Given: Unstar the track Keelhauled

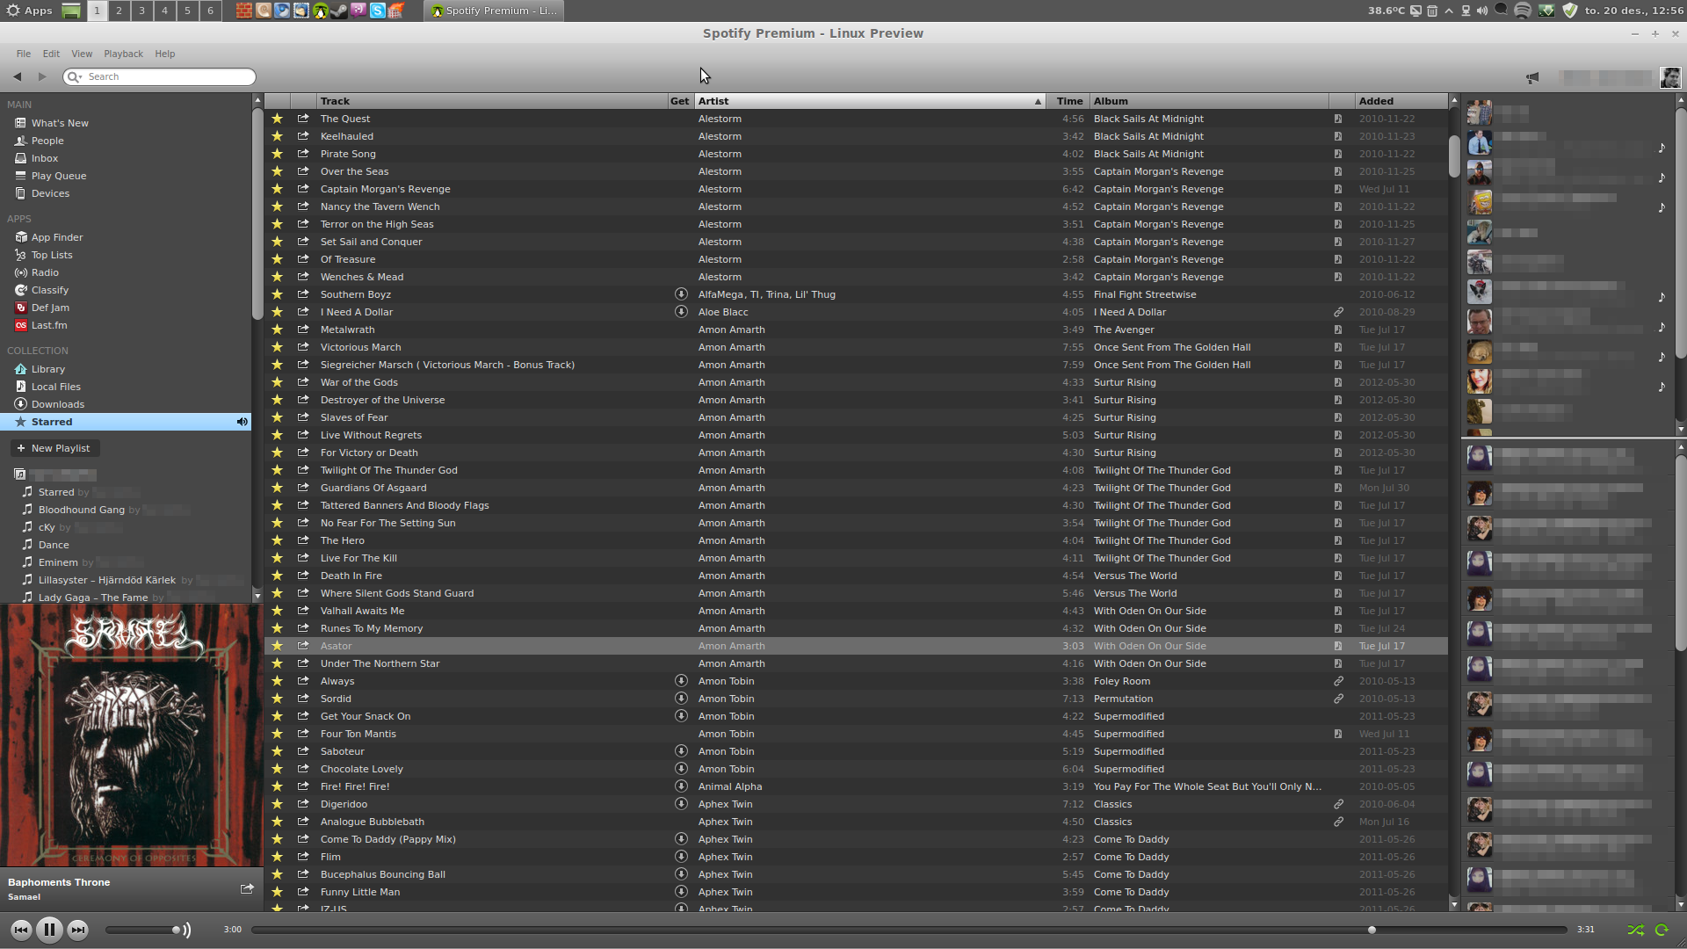Looking at the screenshot, I should pos(277,135).
